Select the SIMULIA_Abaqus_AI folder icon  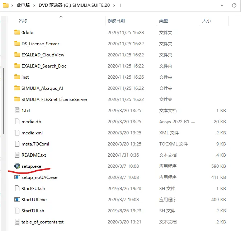pyautogui.click(x=17, y=88)
